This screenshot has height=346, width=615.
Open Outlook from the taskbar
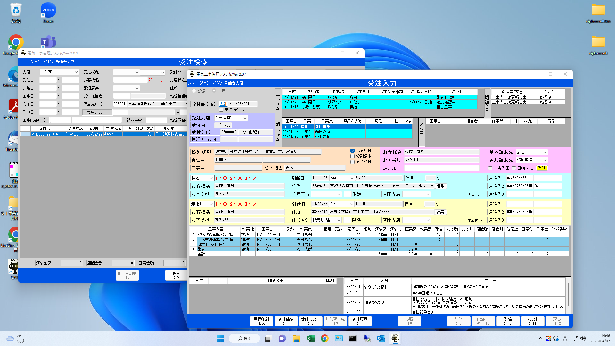coord(381,338)
